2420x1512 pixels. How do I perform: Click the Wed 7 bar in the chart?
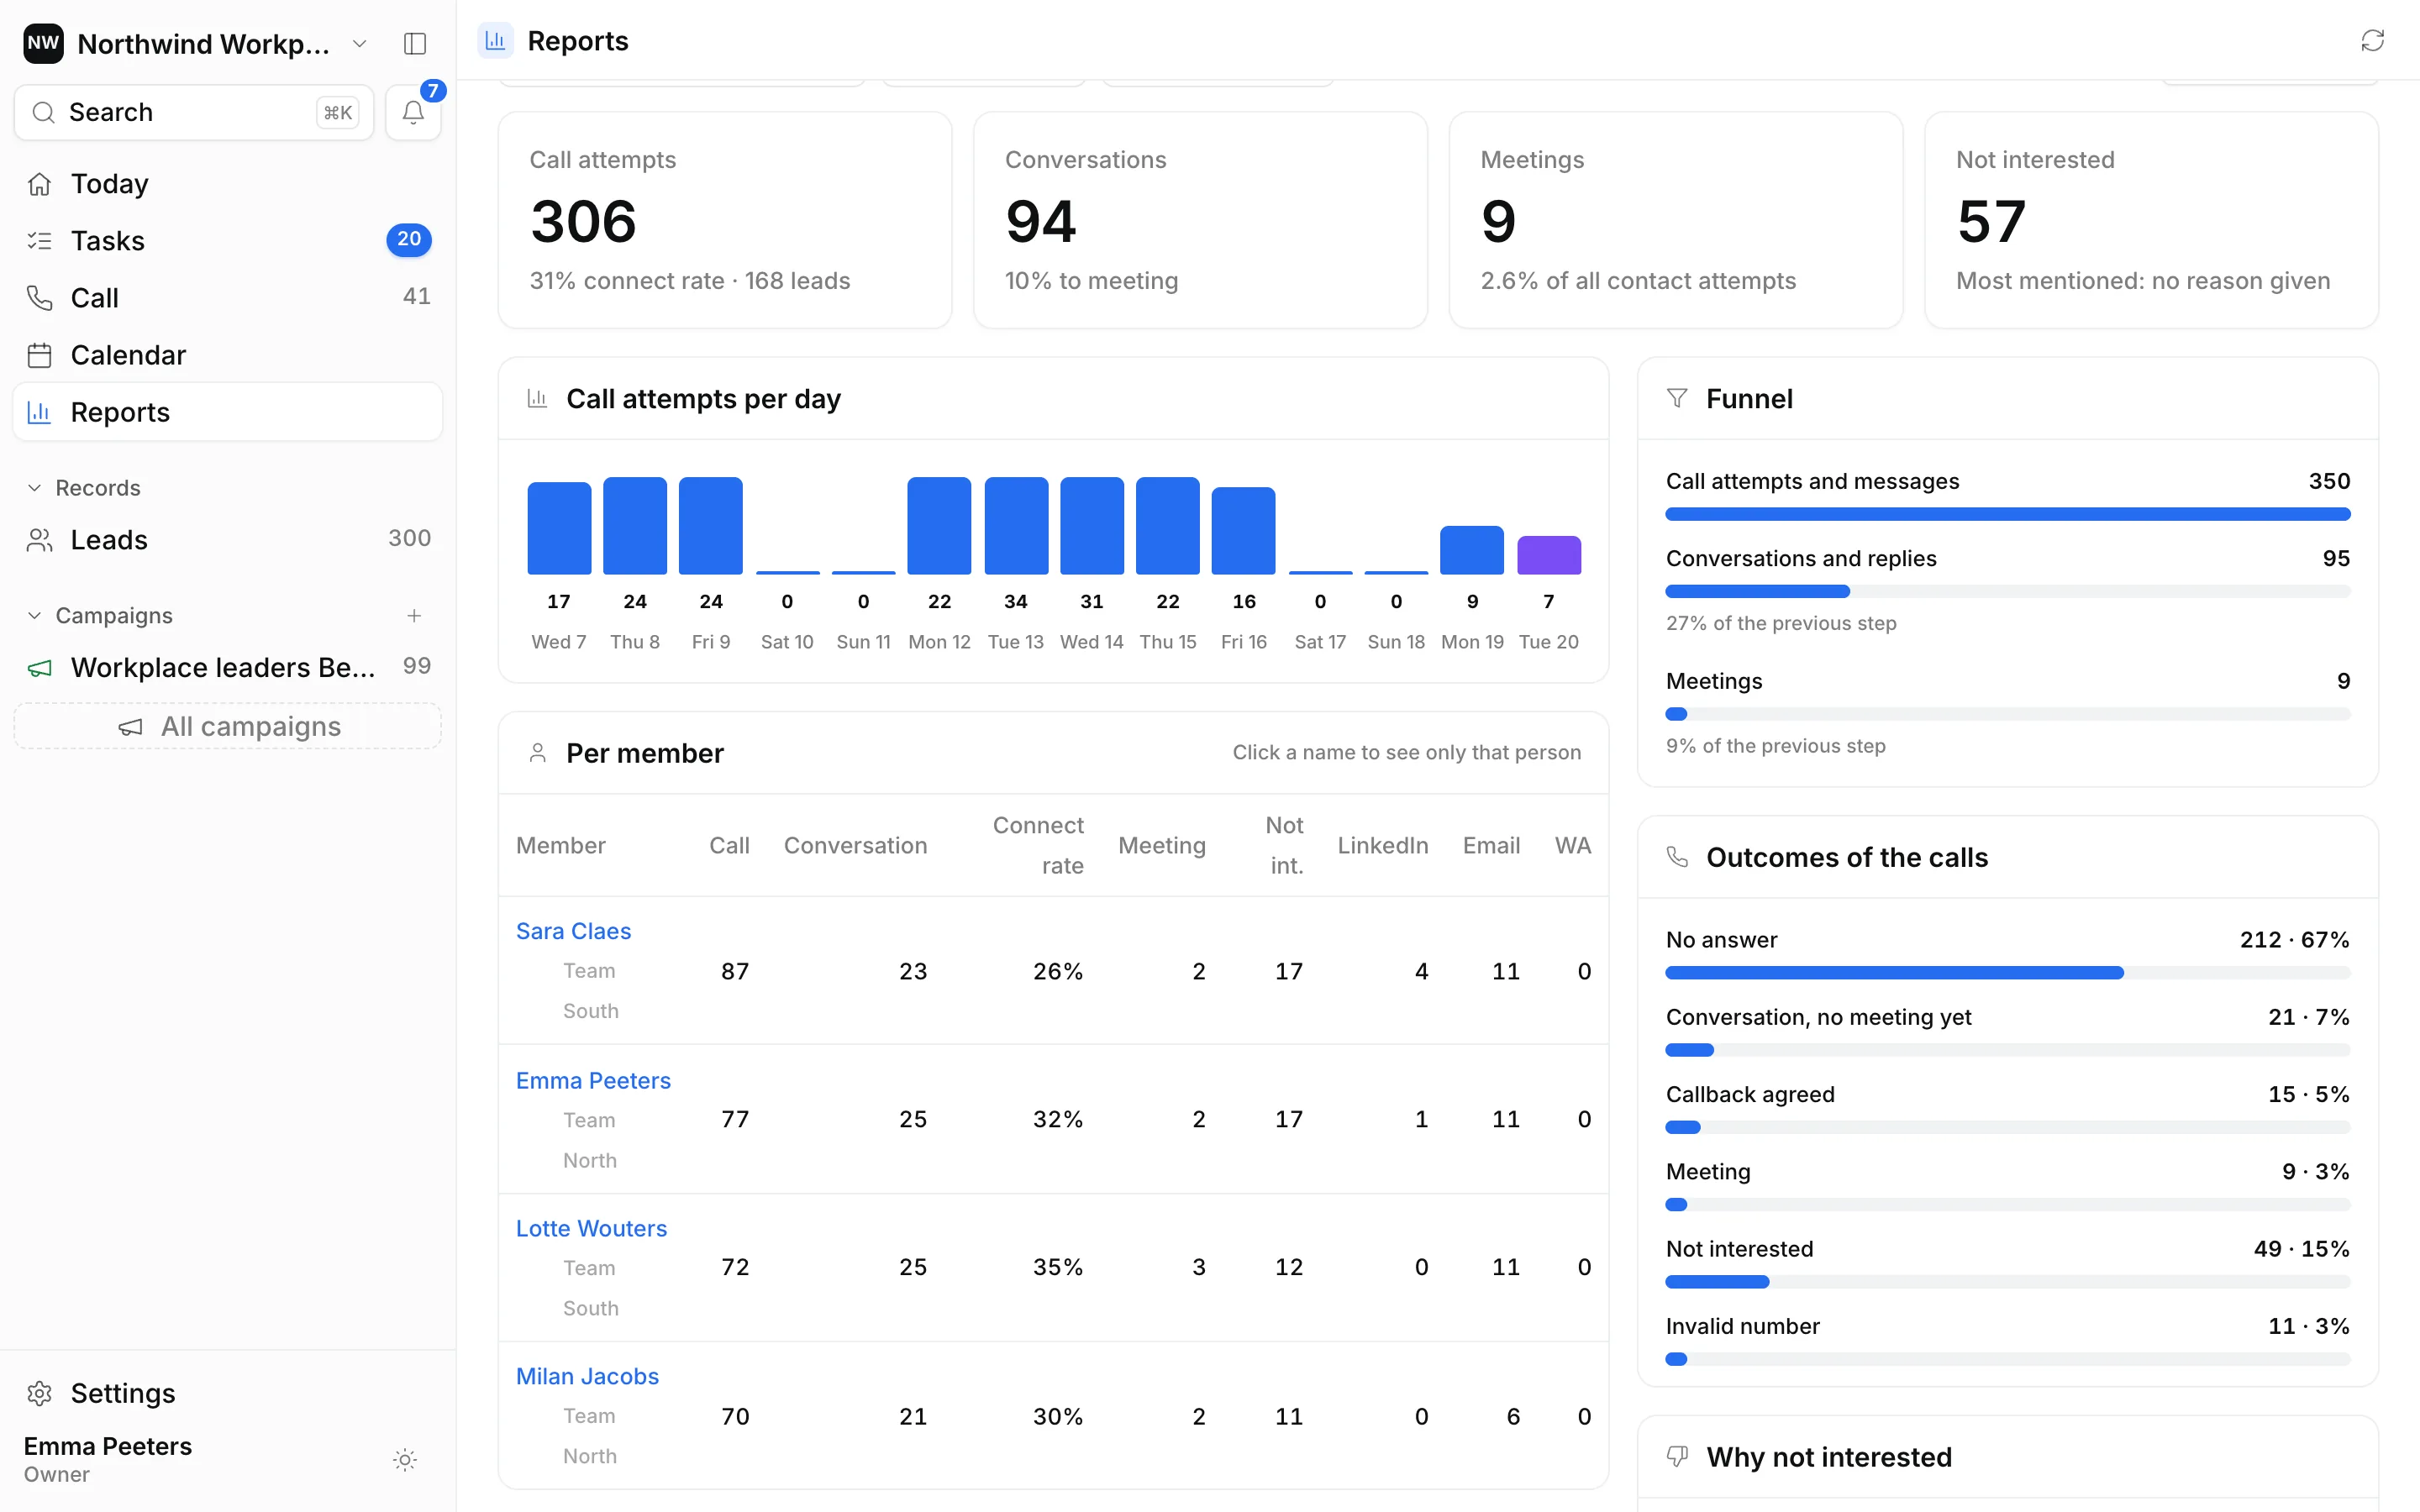coord(559,529)
